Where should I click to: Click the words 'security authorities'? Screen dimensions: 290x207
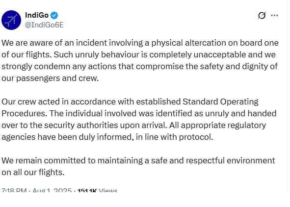(81, 125)
